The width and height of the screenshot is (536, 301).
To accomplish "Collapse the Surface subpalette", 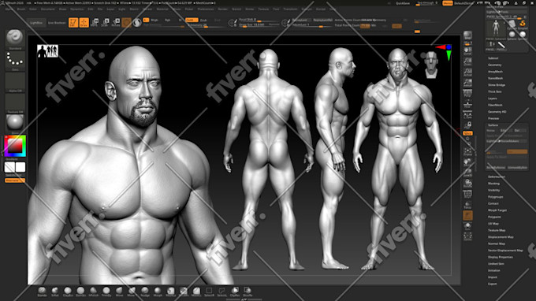I will pos(493,125).
